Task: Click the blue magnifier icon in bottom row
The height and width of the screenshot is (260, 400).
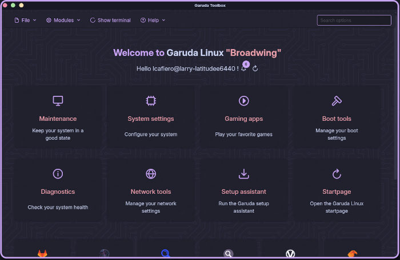Action: 166,254
